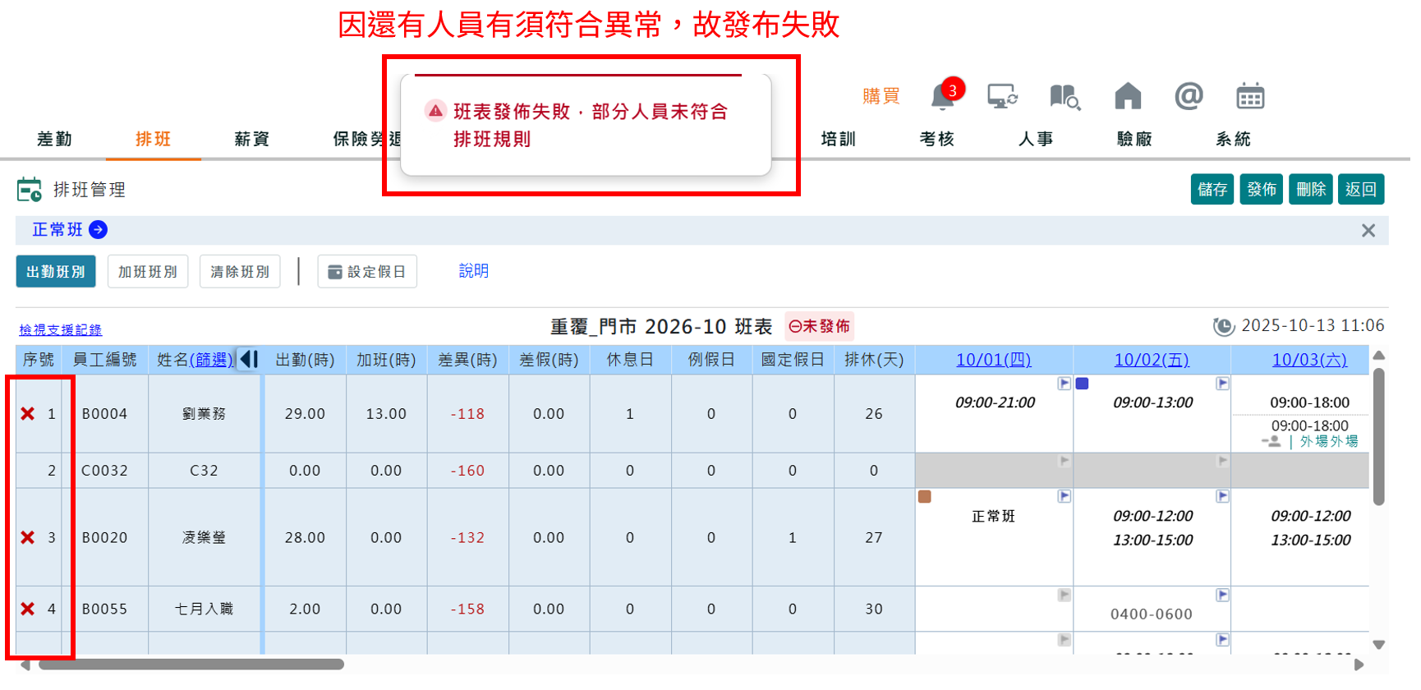Click the horizontal scrollbar thumb
1421x690 pixels.
pos(191,665)
